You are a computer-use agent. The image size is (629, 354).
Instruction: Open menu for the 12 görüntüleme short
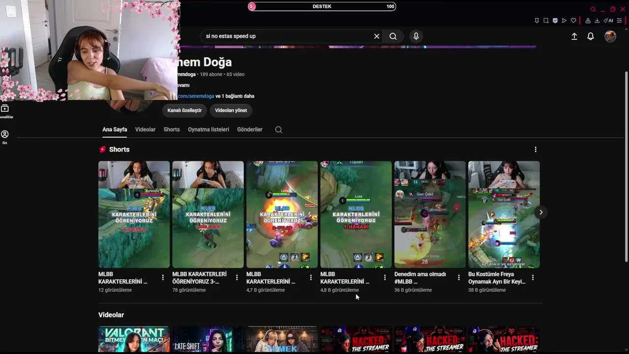(163, 278)
